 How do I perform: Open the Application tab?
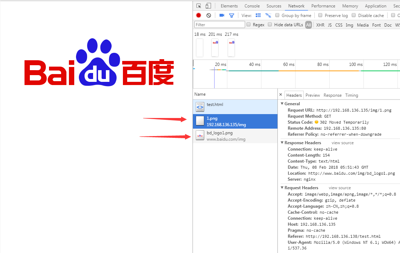pos(375,6)
